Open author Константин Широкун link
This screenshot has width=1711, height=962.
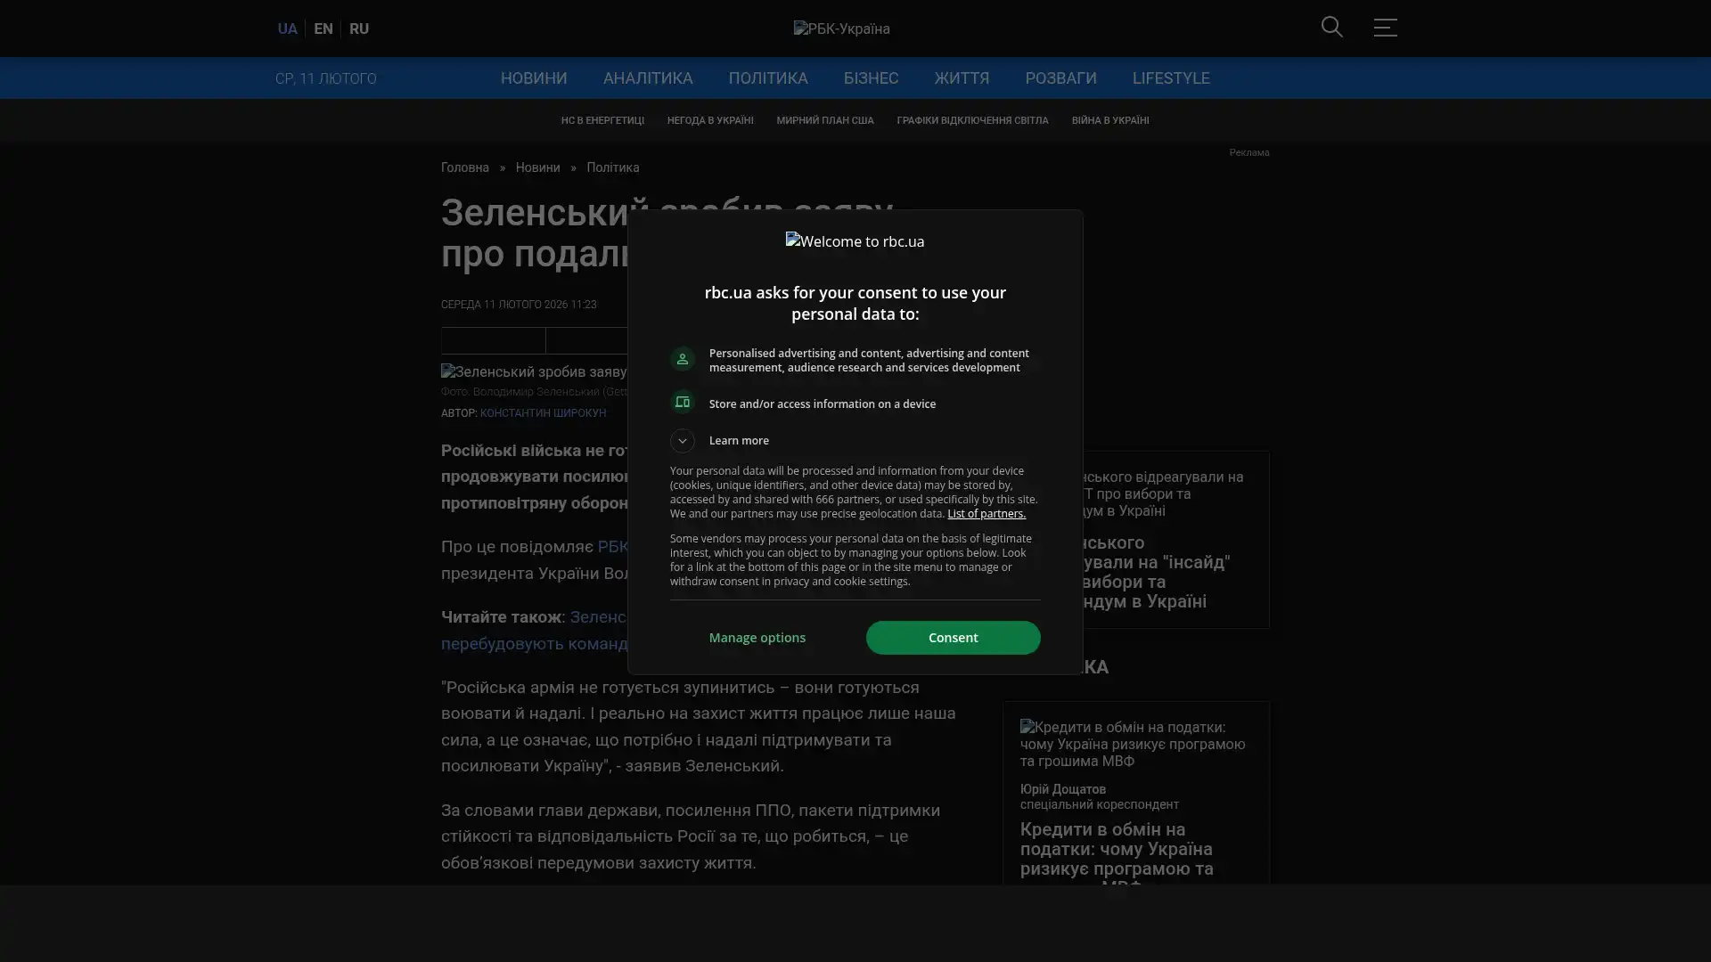coord(542,413)
